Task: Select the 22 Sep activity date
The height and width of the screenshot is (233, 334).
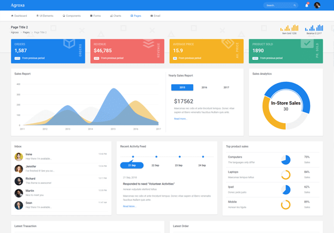Action: 155,165
